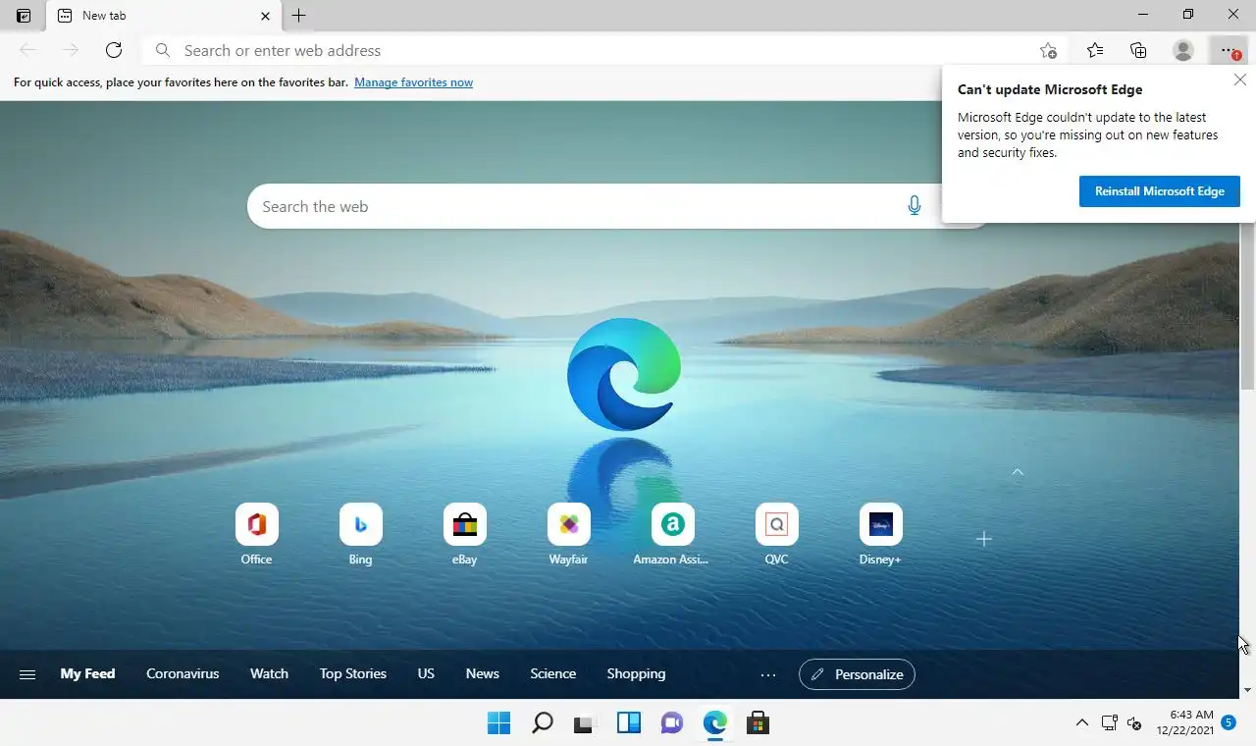This screenshot has height=746, width=1256.
Task: Open the Windows Start menu
Action: (x=498, y=723)
